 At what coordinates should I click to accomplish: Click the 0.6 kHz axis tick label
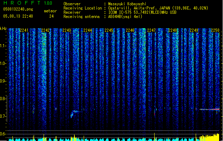3,134
